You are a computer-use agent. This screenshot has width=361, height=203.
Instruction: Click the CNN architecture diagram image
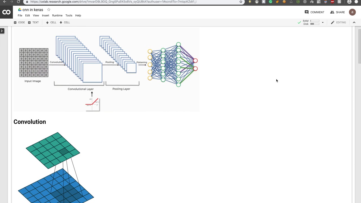tap(107, 70)
